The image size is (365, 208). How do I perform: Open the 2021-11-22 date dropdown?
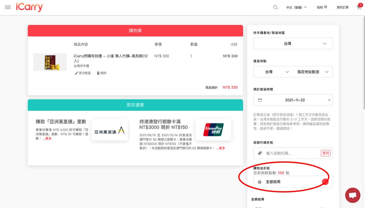tap(293, 100)
